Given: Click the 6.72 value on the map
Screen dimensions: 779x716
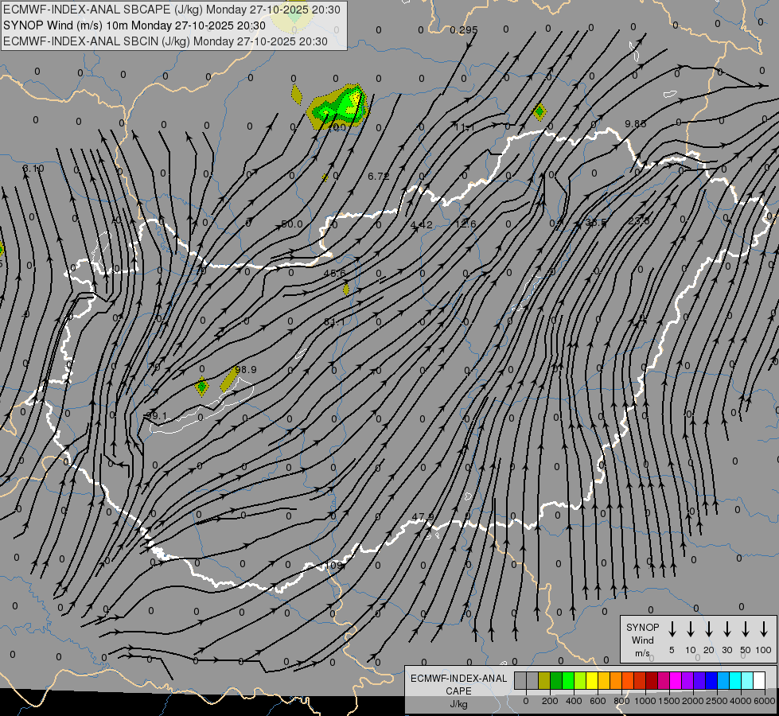Looking at the screenshot, I should [379, 177].
